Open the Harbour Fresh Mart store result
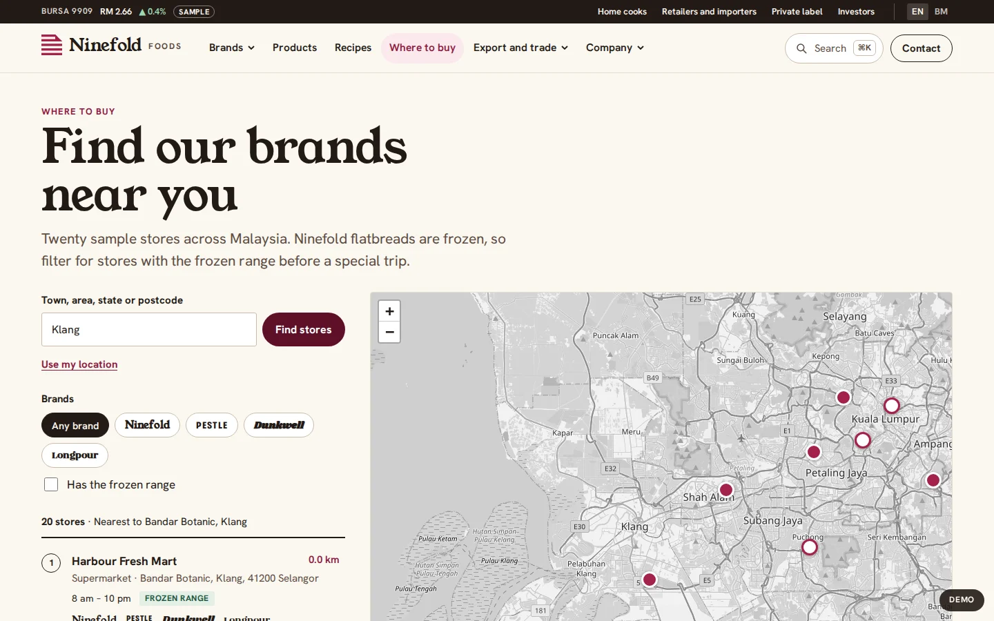The height and width of the screenshot is (621, 994). click(x=124, y=561)
